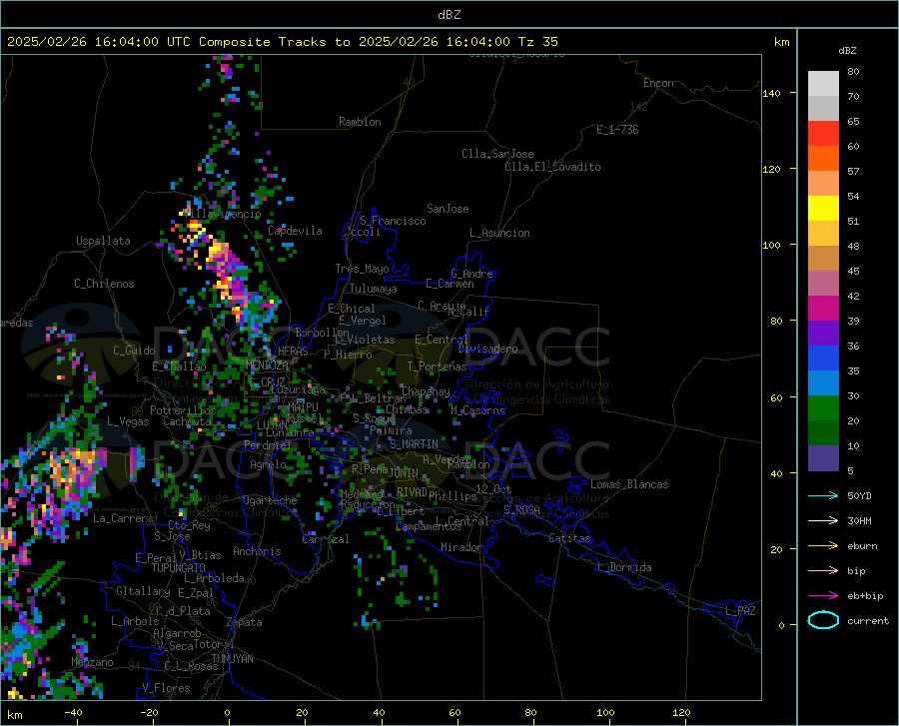Viewport: 899px width, 726px height.
Task: Click the 'Encon' map label
Action: point(658,83)
